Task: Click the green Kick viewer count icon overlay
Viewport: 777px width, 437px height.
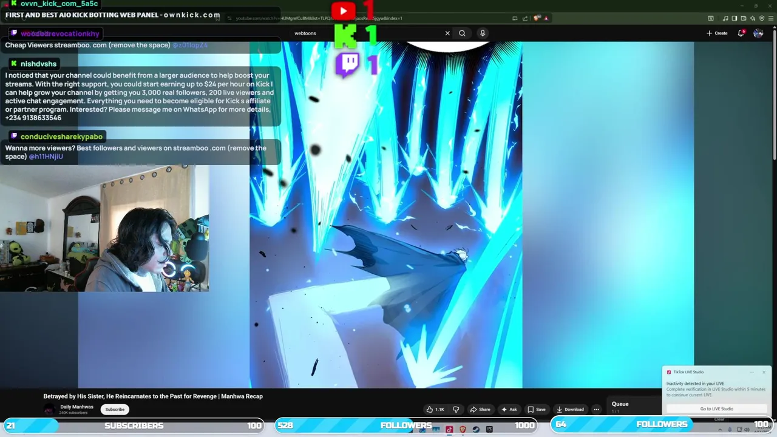Action: (346, 37)
